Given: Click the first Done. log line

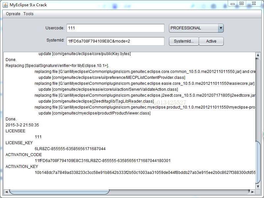Looking at the screenshot, I should click(11, 60).
